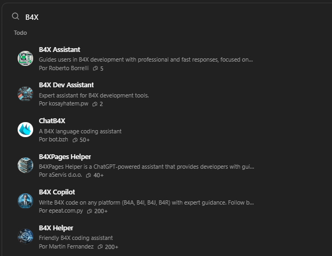Click the ChatB4X blue flame avatar
This screenshot has width=332, height=256.
click(25, 130)
